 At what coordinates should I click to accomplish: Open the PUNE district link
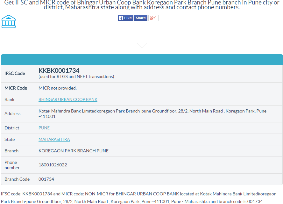pos(44,128)
